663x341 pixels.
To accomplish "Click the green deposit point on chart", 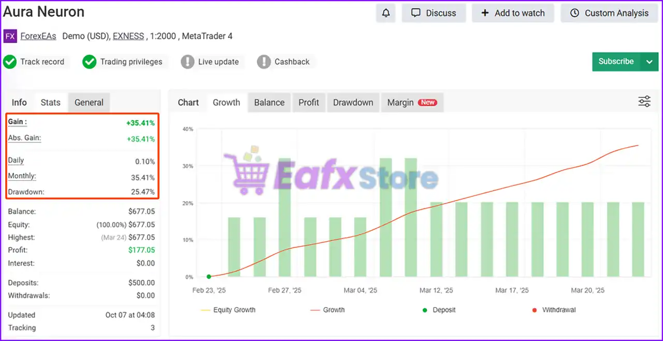I will point(209,277).
